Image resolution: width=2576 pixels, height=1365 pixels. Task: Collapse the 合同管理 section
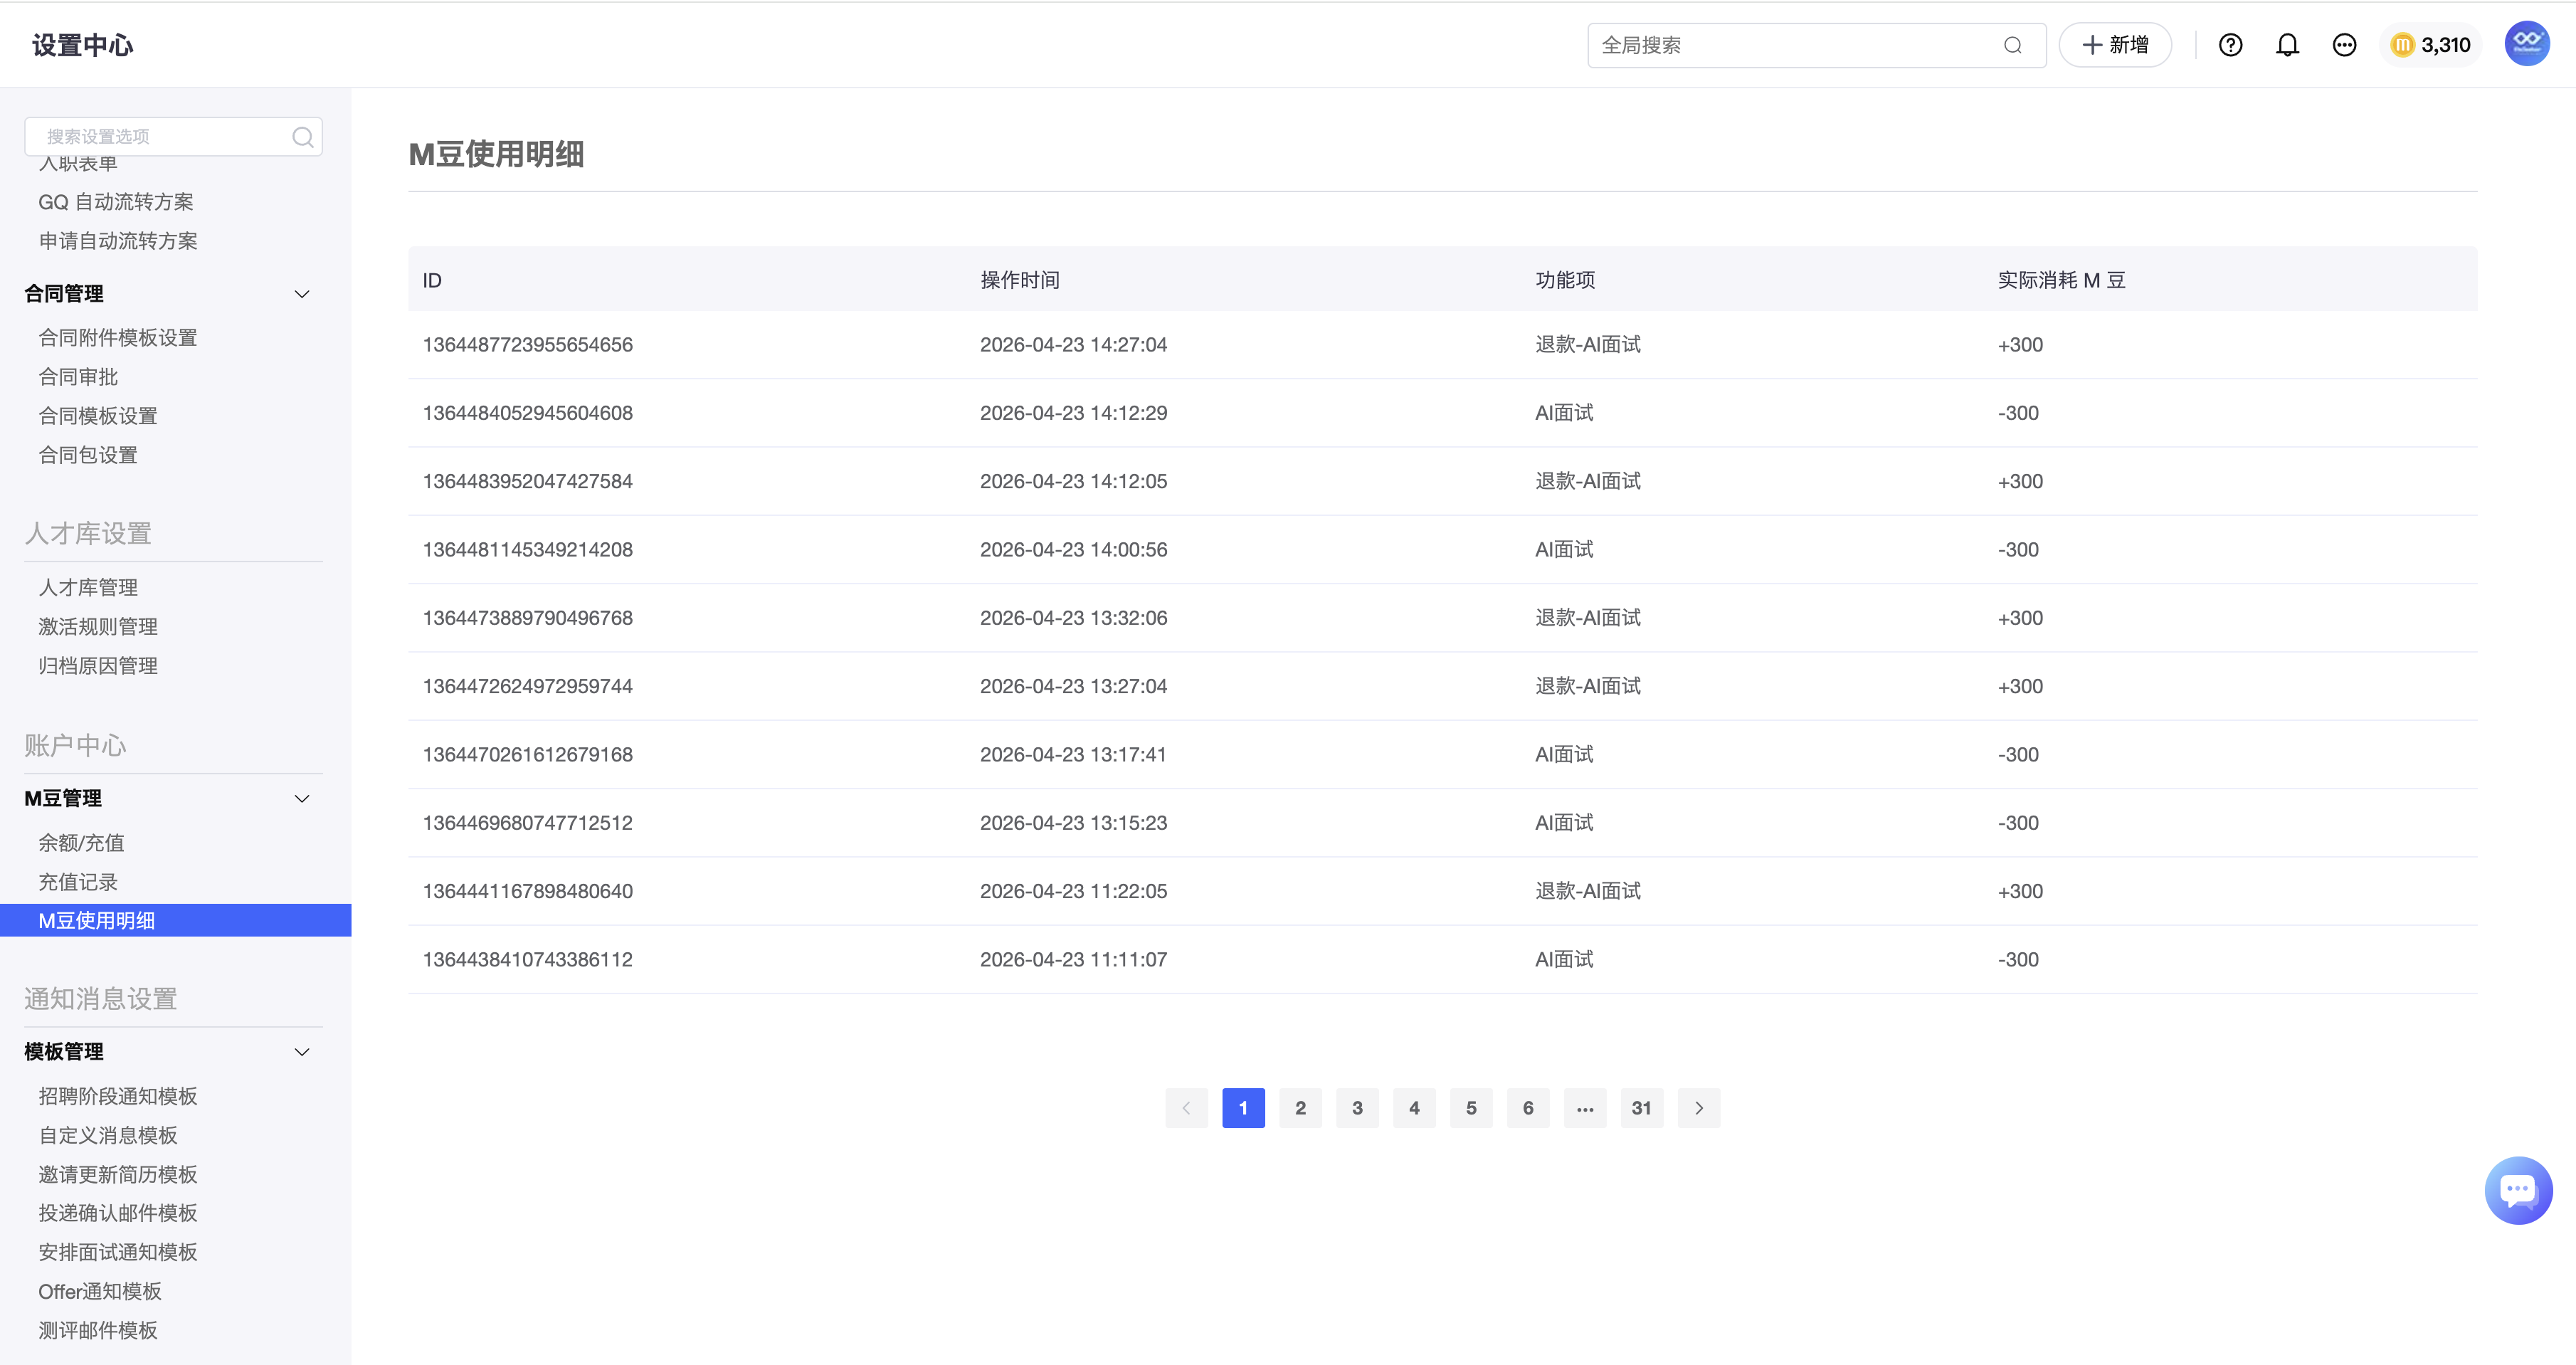tap(302, 294)
